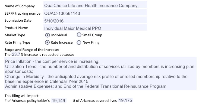The height and width of the screenshot is (104, 202).
Task: Click the Arkansas covered lives field 19,175
Action: pyautogui.click(x=125, y=100)
